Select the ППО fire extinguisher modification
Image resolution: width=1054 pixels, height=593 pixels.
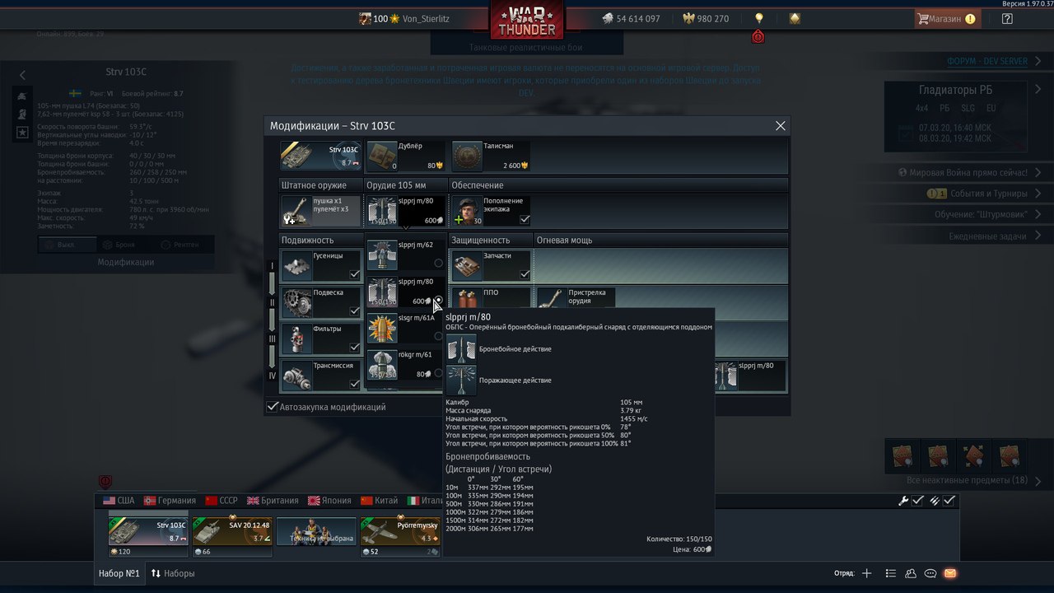point(492,296)
